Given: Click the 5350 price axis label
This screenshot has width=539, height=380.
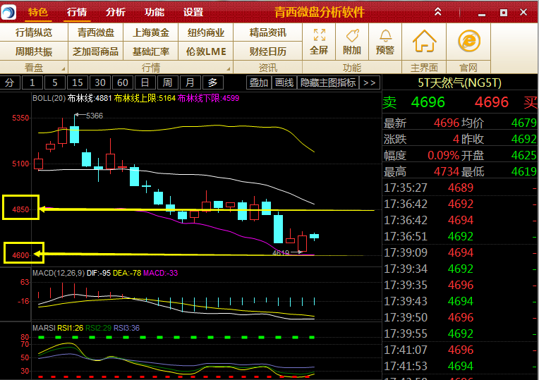Looking at the screenshot, I should pos(20,118).
